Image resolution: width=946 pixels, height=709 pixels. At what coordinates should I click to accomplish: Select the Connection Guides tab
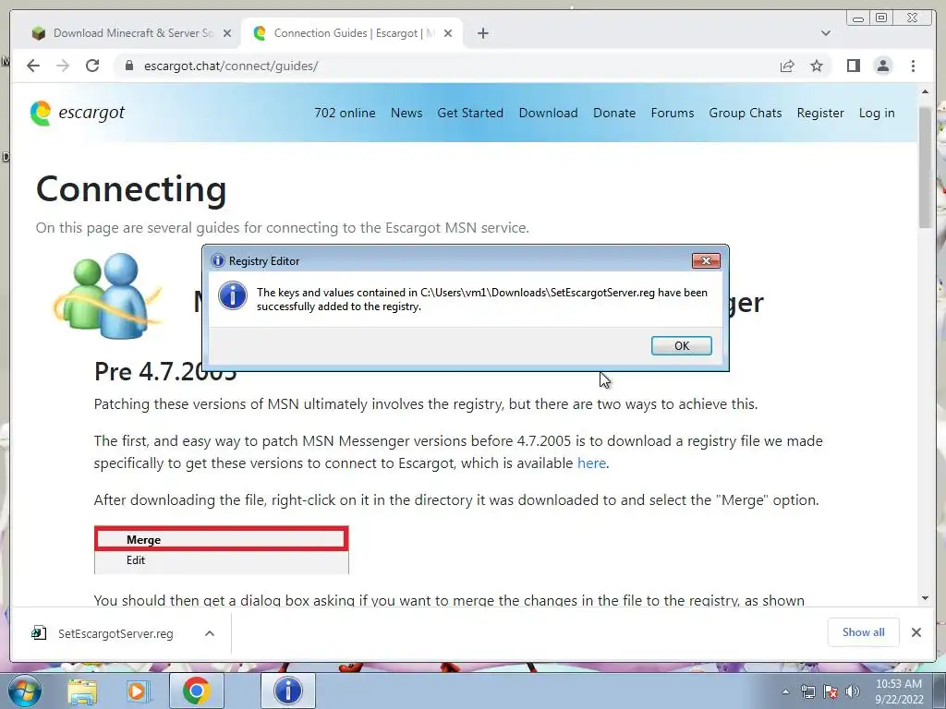[353, 33]
